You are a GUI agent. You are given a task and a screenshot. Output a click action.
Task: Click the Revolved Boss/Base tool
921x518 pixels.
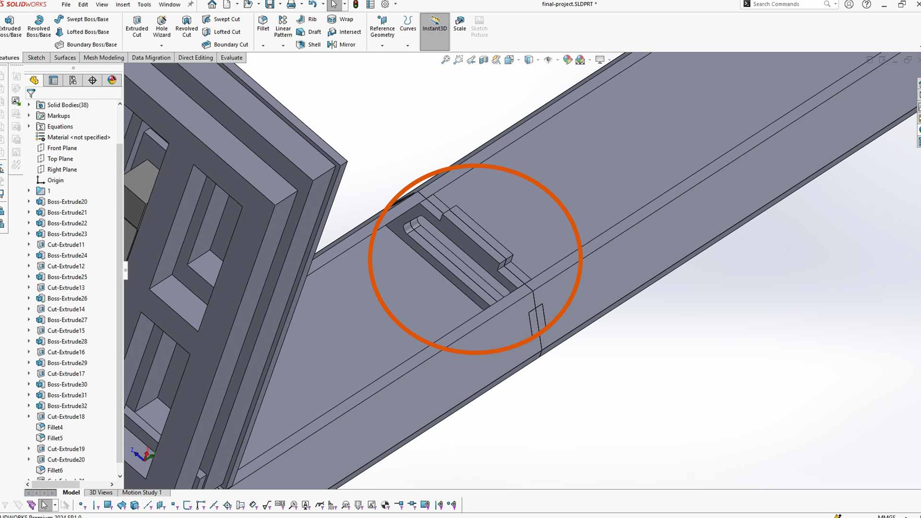coord(39,26)
